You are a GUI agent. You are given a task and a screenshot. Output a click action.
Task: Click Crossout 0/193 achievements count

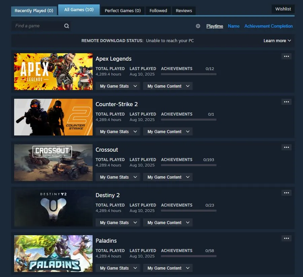tap(208, 160)
